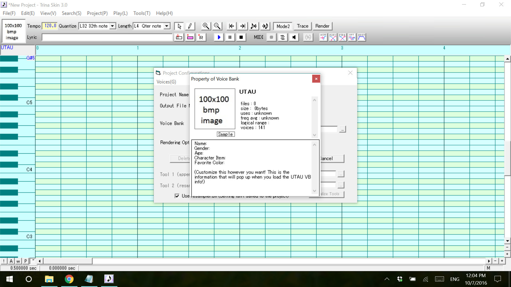Click the zoom in magnifier icon
Screen dimensions: 511x287
click(x=206, y=26)
